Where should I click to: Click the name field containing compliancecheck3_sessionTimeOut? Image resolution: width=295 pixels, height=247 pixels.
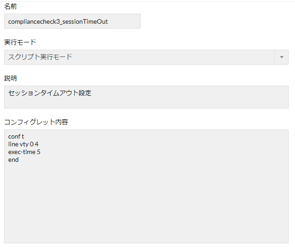[72, 21]
